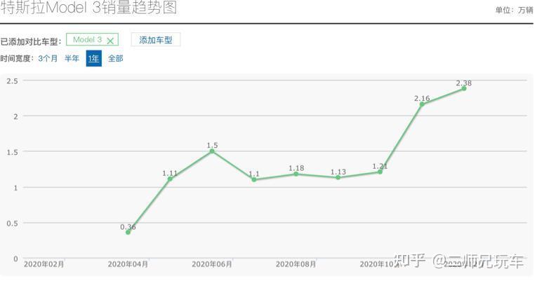This screenshot has height=283, width=537.
Task: Click the 0.5 y-axis value
Action: click(12, 223)
